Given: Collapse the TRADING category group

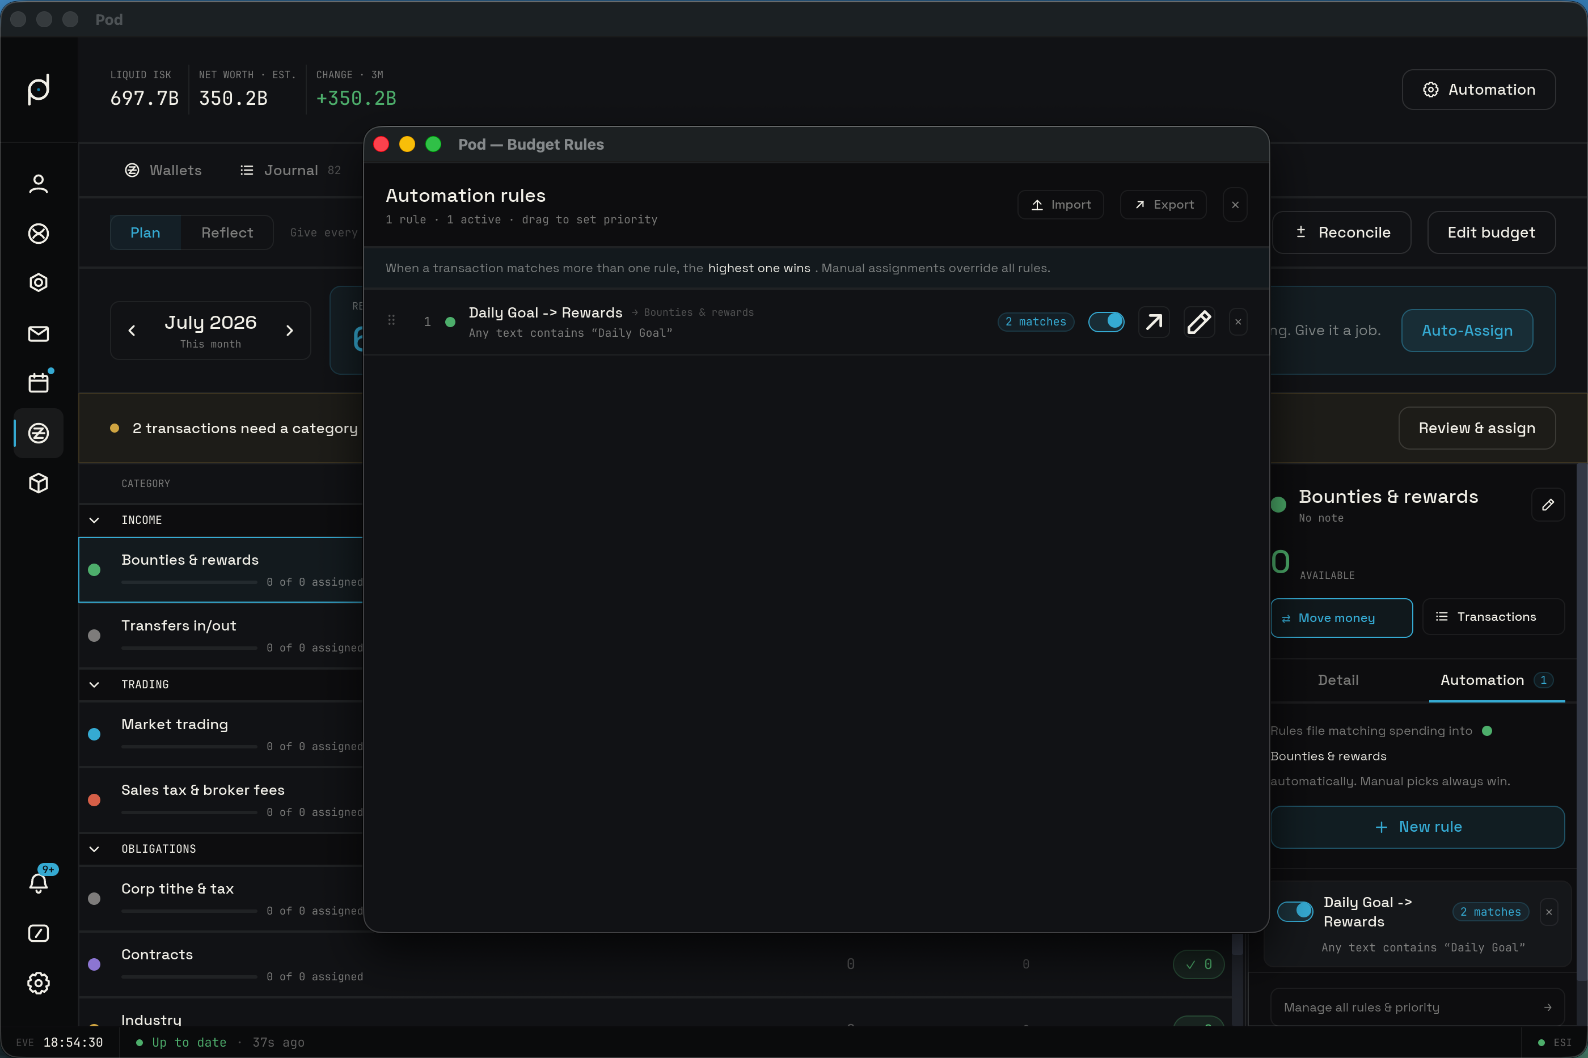Looking at the screenshot, I should click(95, 684).
